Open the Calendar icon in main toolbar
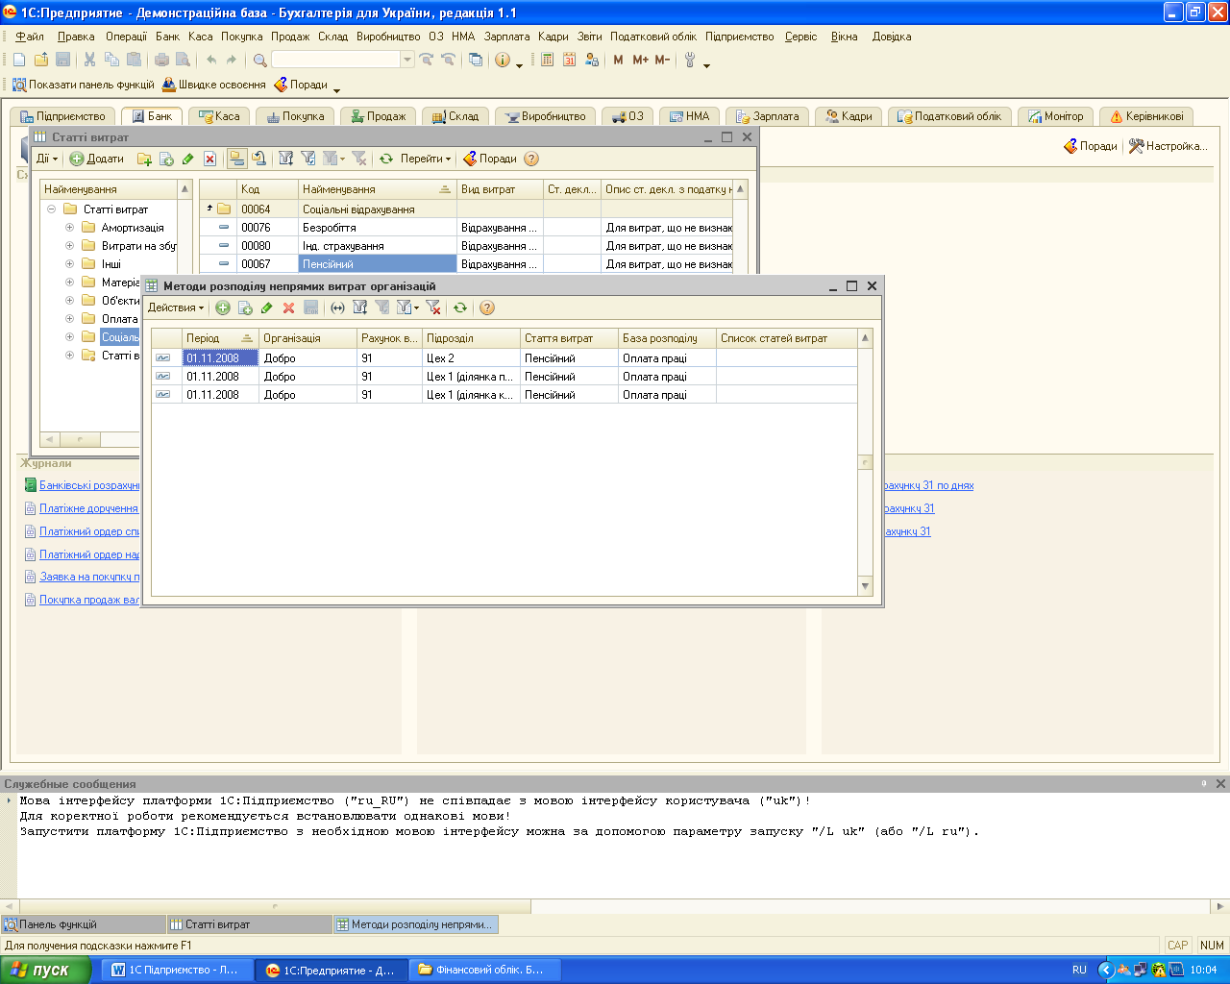Screen dimensions: 1230x984 point(569,60)
